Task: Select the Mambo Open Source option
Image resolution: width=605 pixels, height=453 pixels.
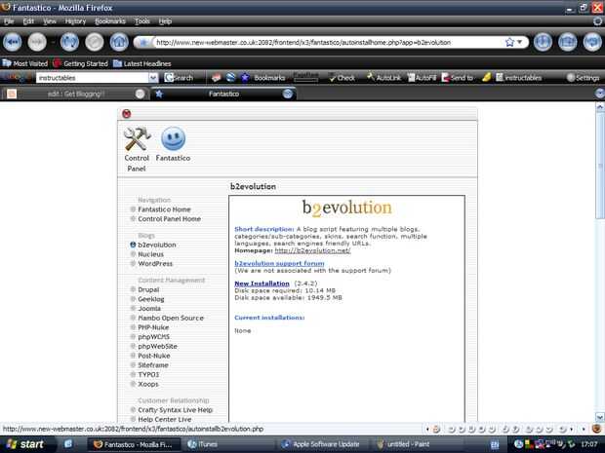Action: [171, 318]
